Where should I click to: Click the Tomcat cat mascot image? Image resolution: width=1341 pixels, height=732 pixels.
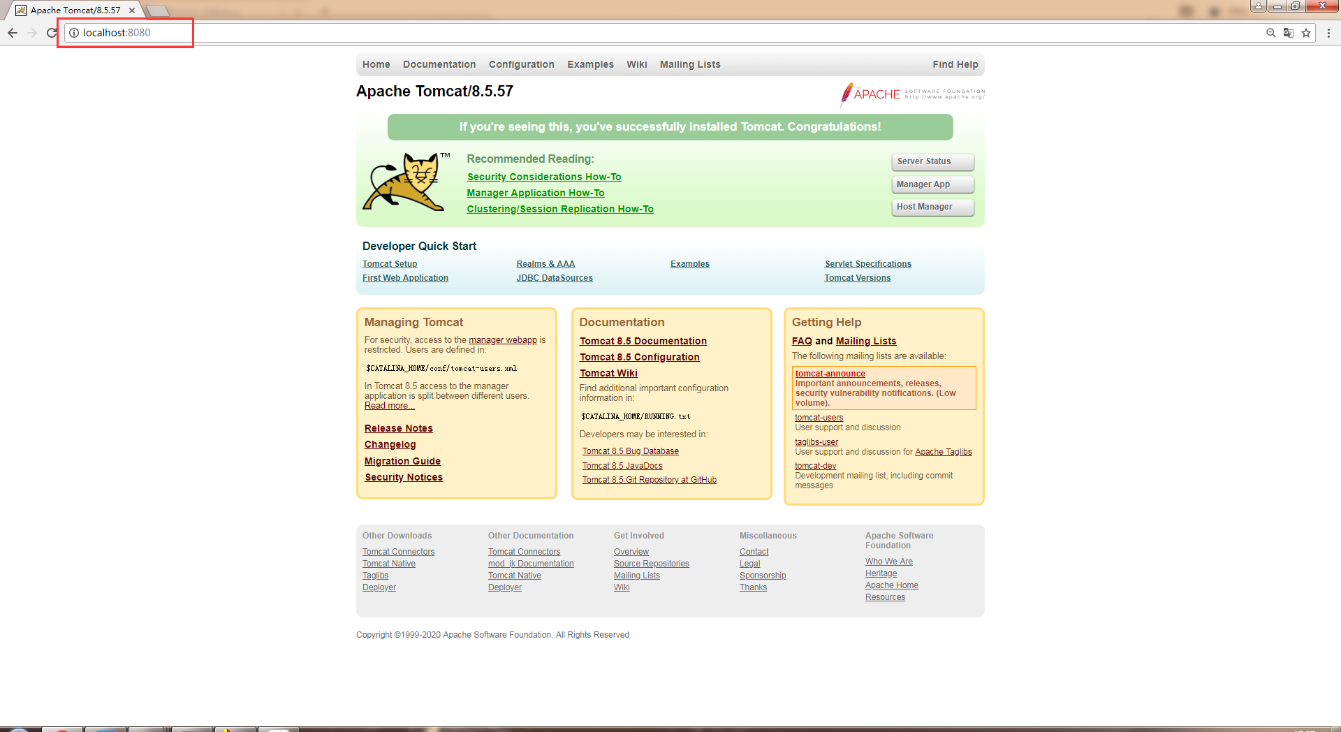point(404,182)
